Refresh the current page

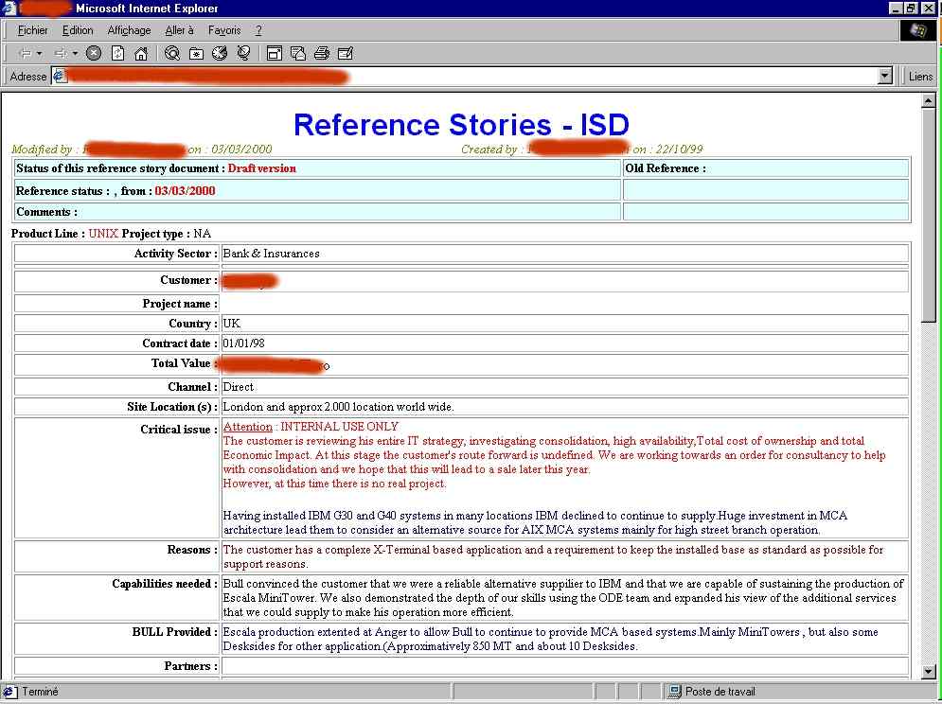pyautogui.click(x=117, y=53)
